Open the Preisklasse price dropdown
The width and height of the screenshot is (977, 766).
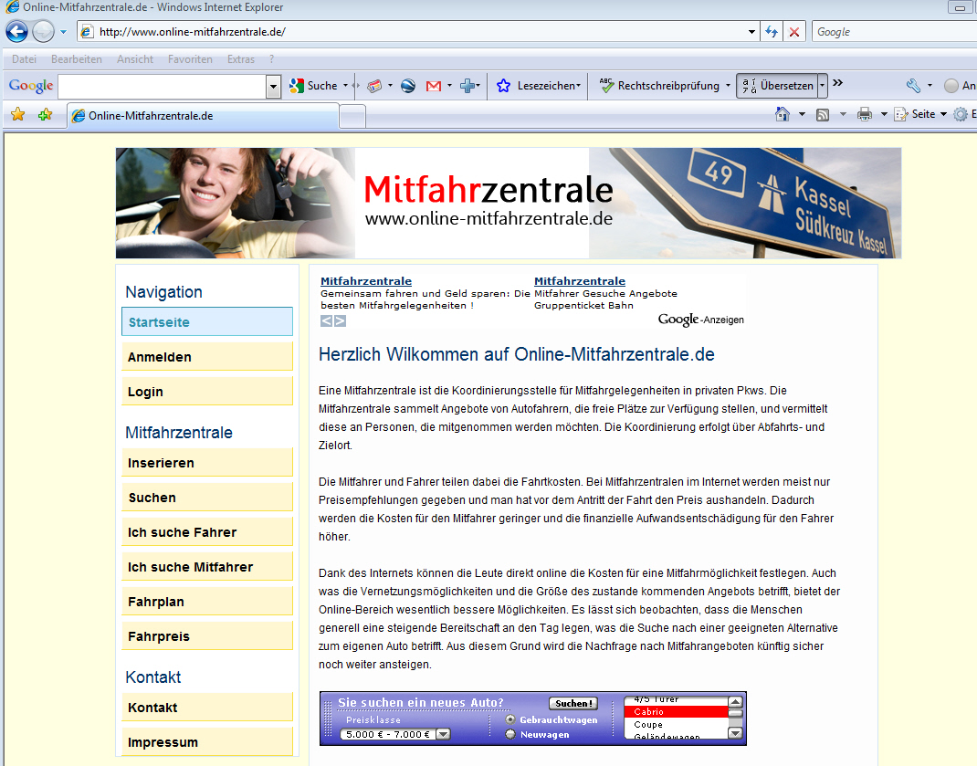443,734
